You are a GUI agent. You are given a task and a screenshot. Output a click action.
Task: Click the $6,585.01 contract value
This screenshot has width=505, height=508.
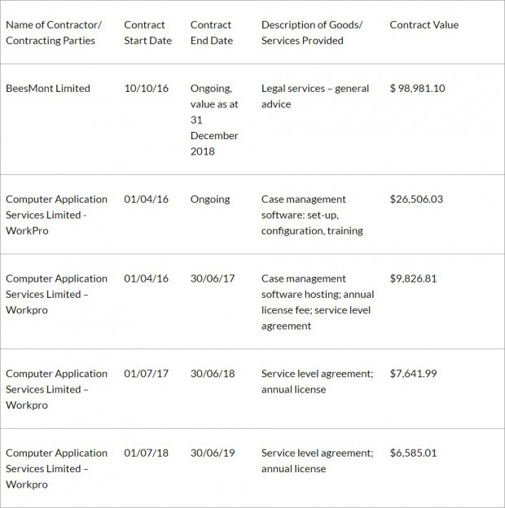click(x=413, y=453)
